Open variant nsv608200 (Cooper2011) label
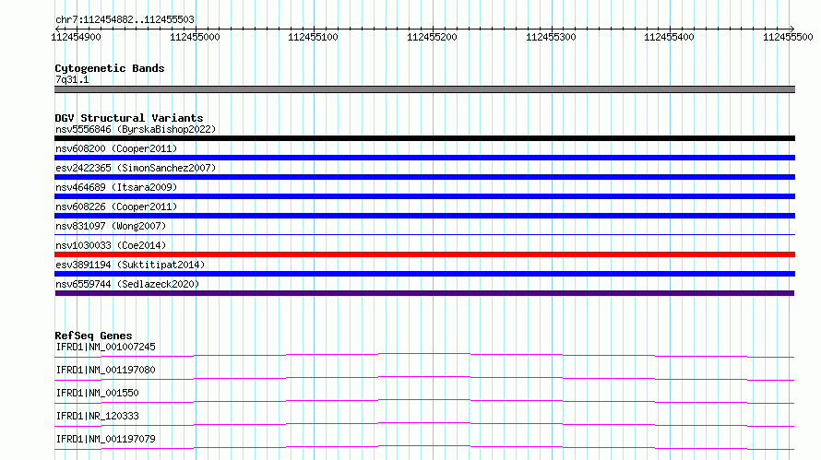 [x=116, y=148]
